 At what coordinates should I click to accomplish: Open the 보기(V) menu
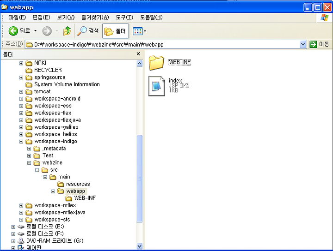click(66, 18)
